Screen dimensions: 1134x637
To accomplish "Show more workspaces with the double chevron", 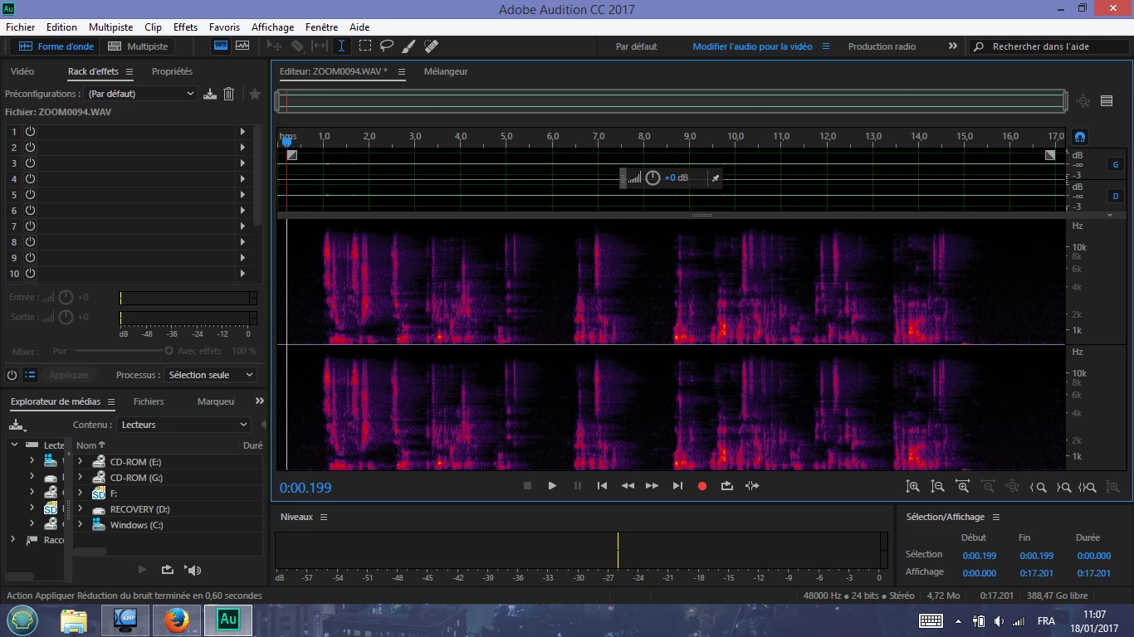I will tap(952, 46).
